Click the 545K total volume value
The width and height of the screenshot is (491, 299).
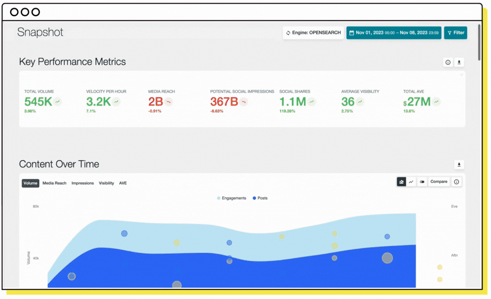(38, 102)
